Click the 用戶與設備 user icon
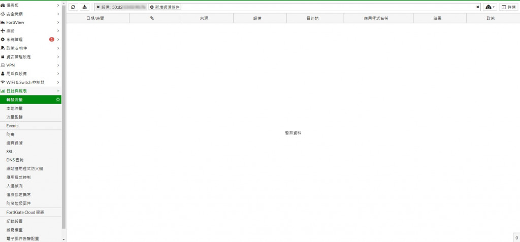 3,74
